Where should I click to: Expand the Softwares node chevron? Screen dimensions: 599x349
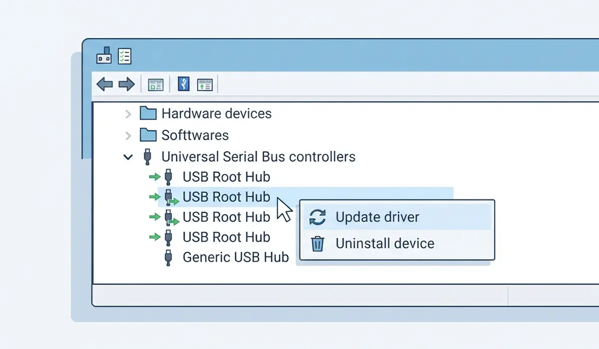pyautogui.click(x=128, y=136)
